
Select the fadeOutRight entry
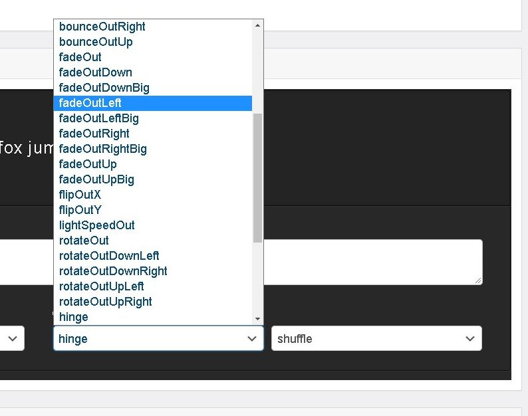pyautogui.click(x=94, y=134)
